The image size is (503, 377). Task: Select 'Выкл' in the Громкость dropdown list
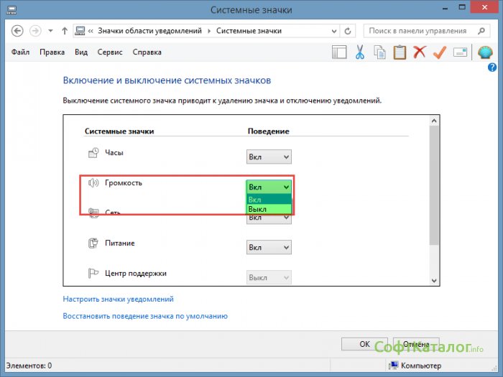269,209
